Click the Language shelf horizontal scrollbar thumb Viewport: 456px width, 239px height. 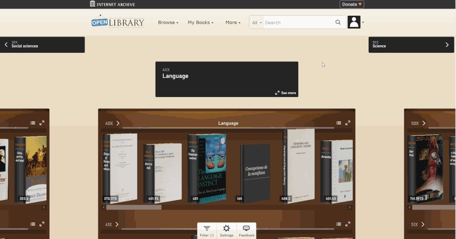coord(133,207)
